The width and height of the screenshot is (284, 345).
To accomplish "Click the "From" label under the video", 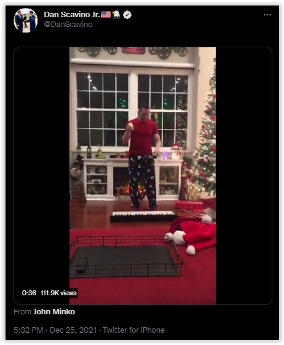I will pos(23,312).
